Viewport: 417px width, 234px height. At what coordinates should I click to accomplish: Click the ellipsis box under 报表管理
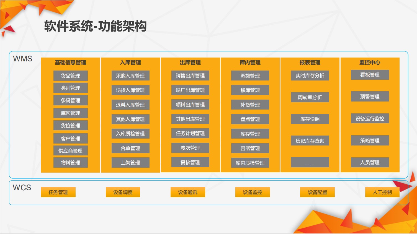310,162
